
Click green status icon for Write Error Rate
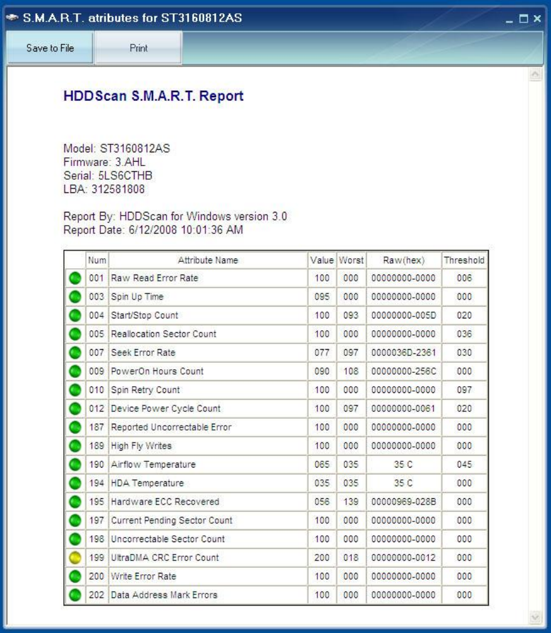(75, 576)
